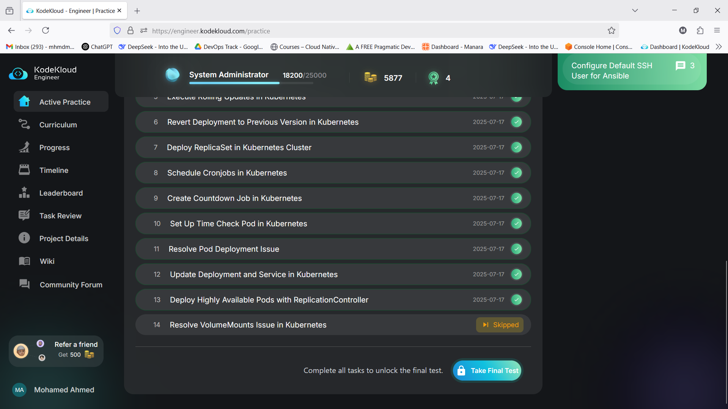Open task Update Deployment and Service
The width and height of the screenshot is (728, 409).
click(333, 274)
